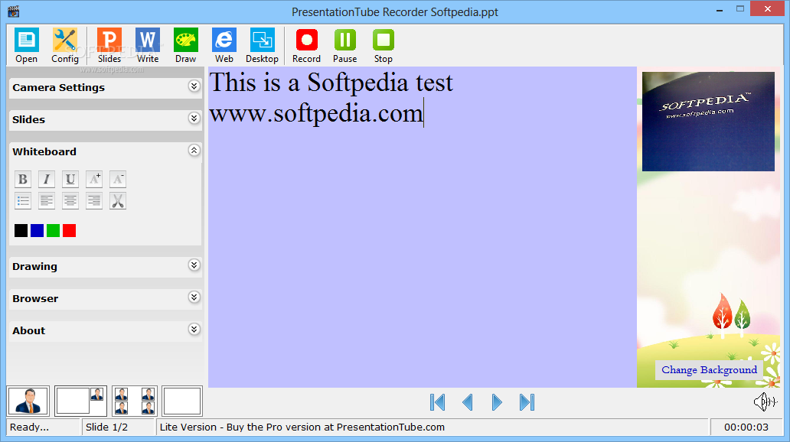Select the blank slide-only layout

(x=182, y=401)
